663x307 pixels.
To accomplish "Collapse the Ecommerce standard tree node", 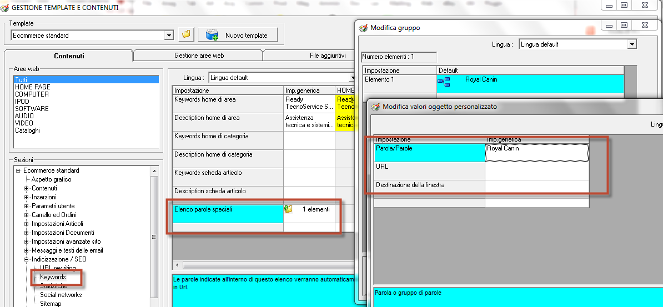I will click(18, 170).
